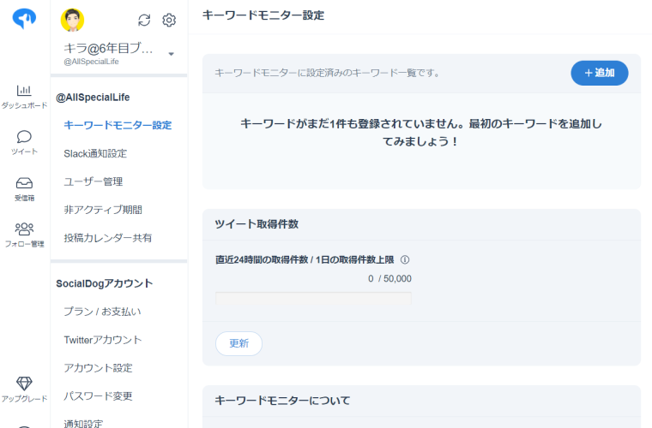
Task: Click the tweet fetch count progress bar
Action: coord(313,298)
